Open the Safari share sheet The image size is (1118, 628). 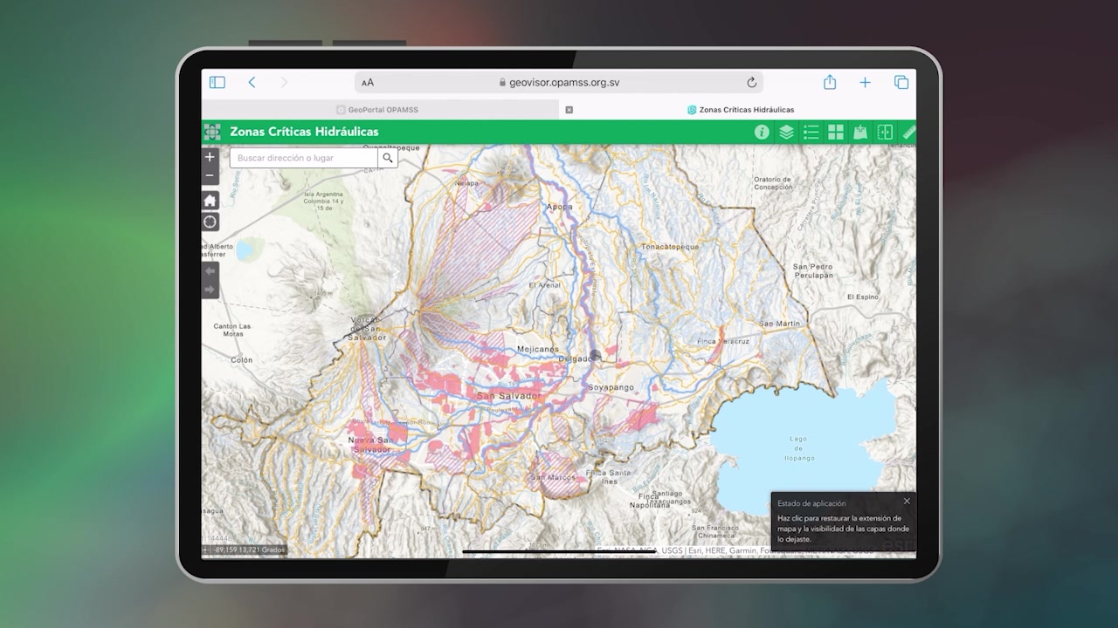830,82
